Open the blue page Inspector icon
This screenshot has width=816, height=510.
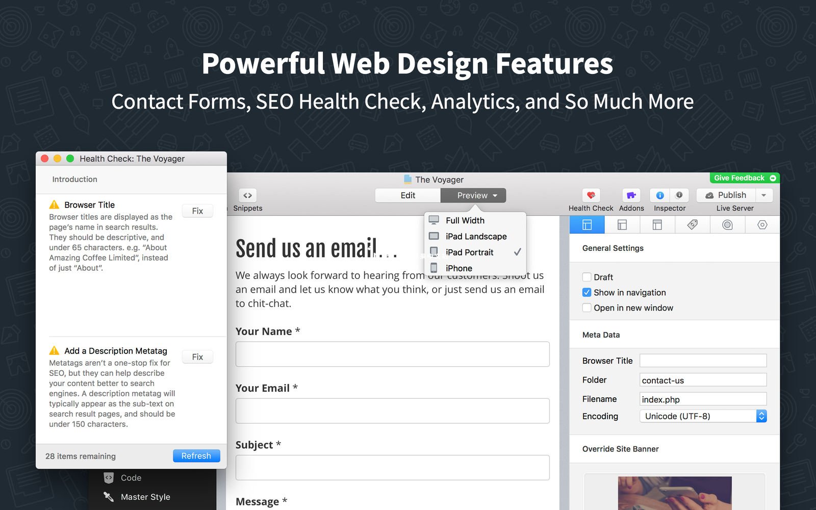coord(660,195)
